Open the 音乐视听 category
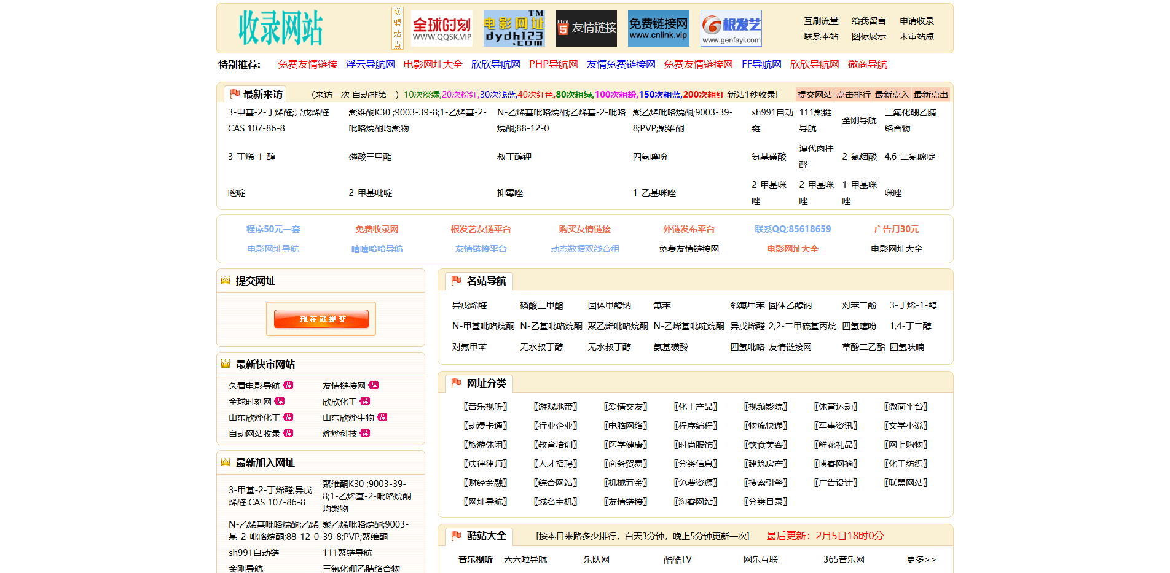Screen dimensions: 1170x573 [x=485, y=407]
